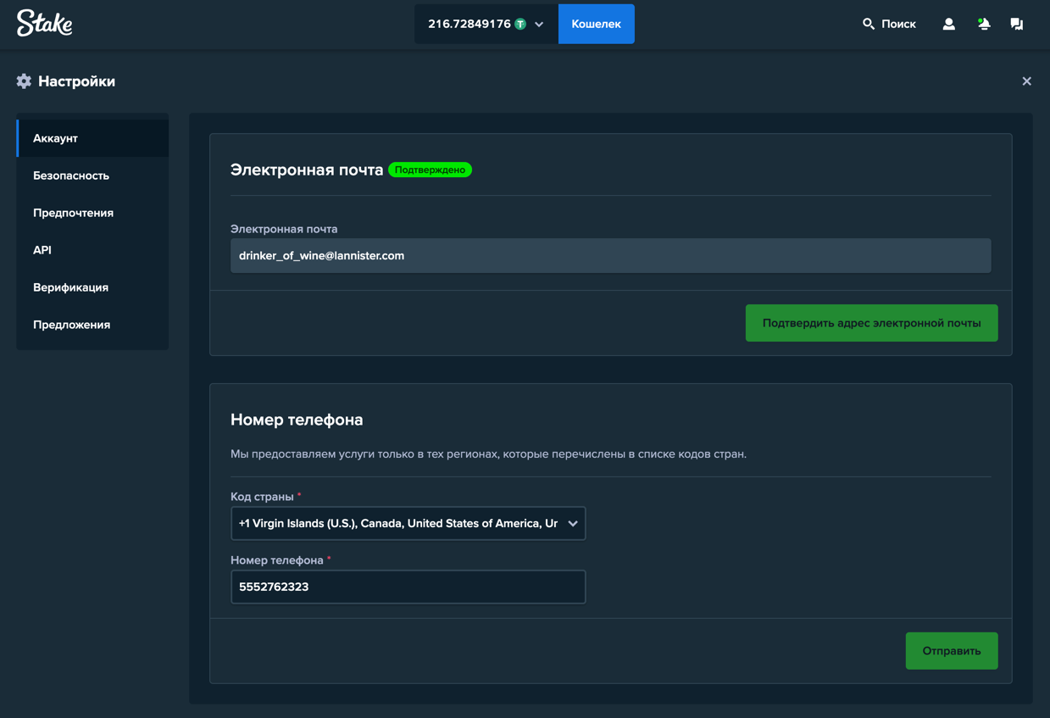Click the Stake logo
1050x718 pixels.
43,24
